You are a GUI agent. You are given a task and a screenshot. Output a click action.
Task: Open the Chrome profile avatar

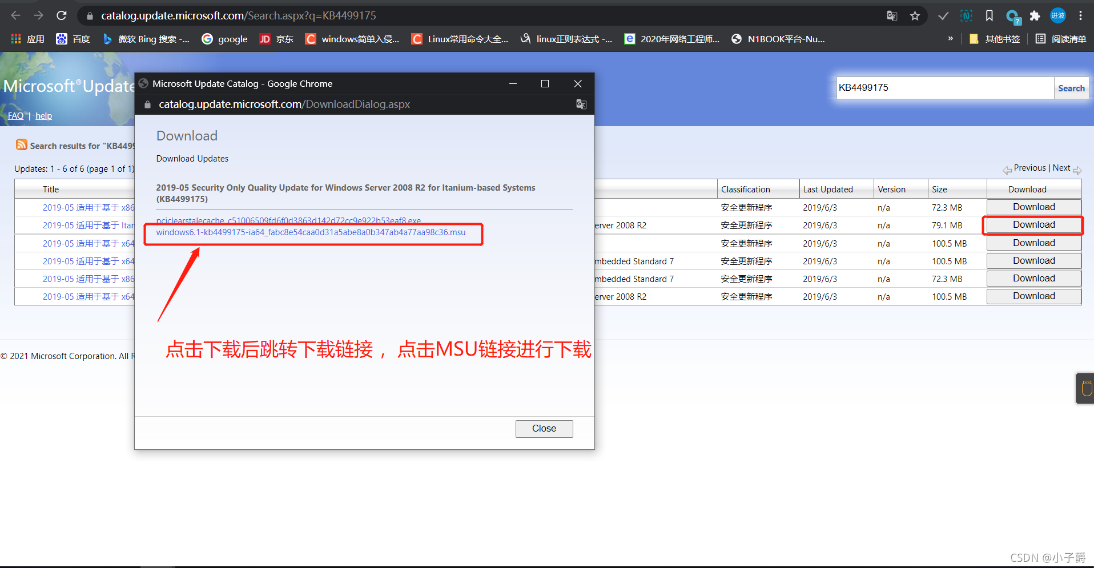[x=1057, y=16]
